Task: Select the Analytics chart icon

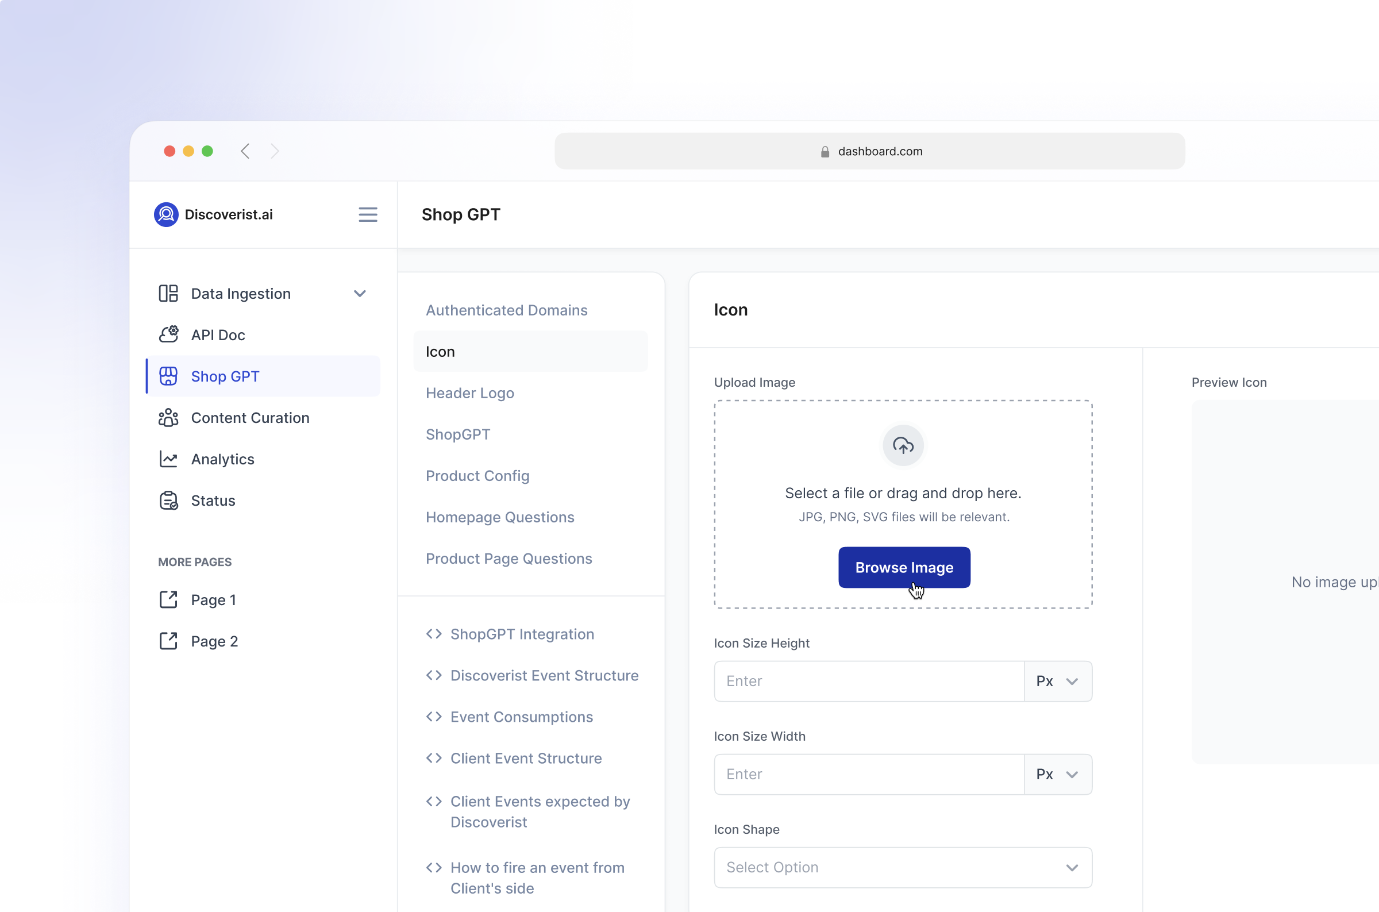Action: click(x=168, y=459)
